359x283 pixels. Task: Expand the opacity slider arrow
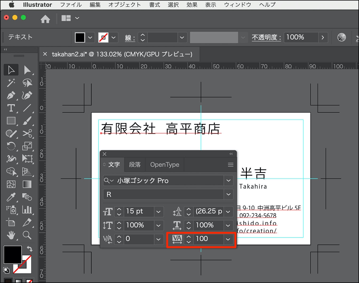pos(323,37)
